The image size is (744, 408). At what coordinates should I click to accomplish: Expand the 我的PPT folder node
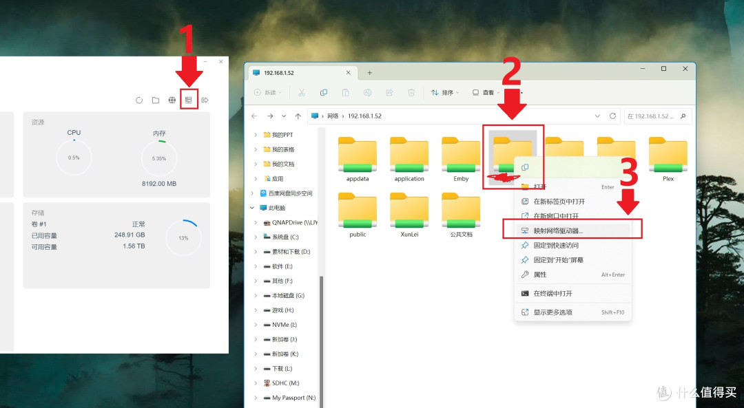coord(256,135)
